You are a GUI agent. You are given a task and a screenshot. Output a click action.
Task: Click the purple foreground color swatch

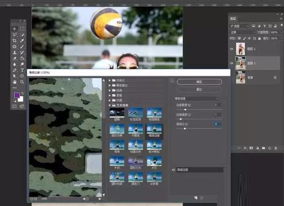(17, 95)
